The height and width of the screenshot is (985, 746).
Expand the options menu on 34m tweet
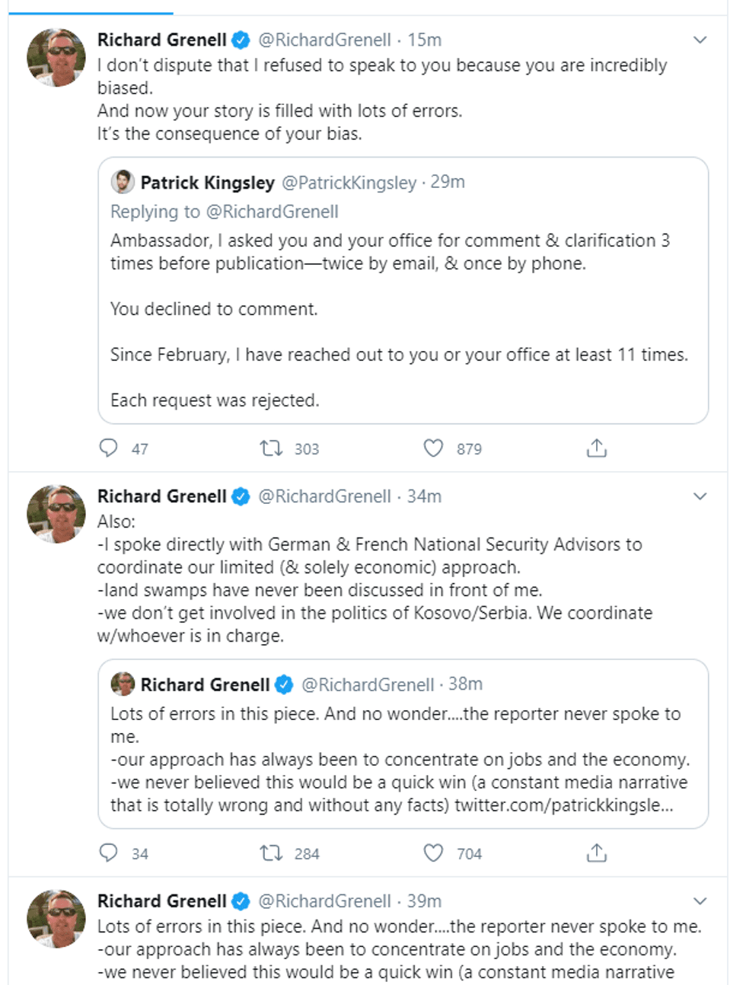tap(700, 496)
